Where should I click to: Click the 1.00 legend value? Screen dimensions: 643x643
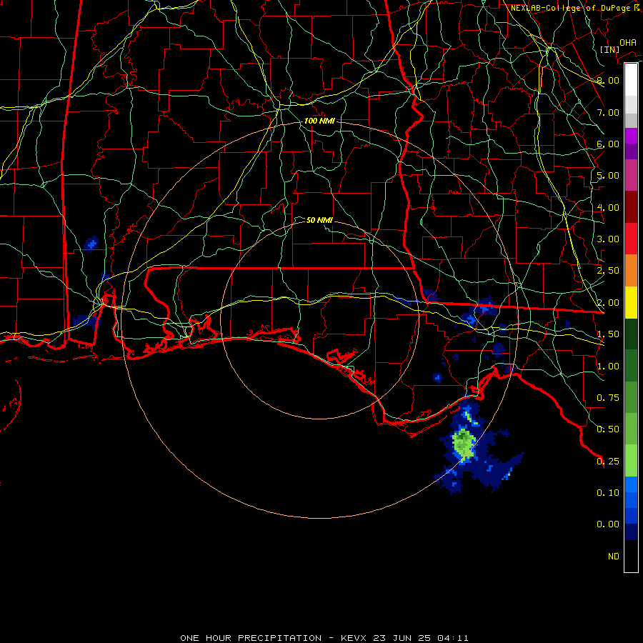tap(608, 367)
